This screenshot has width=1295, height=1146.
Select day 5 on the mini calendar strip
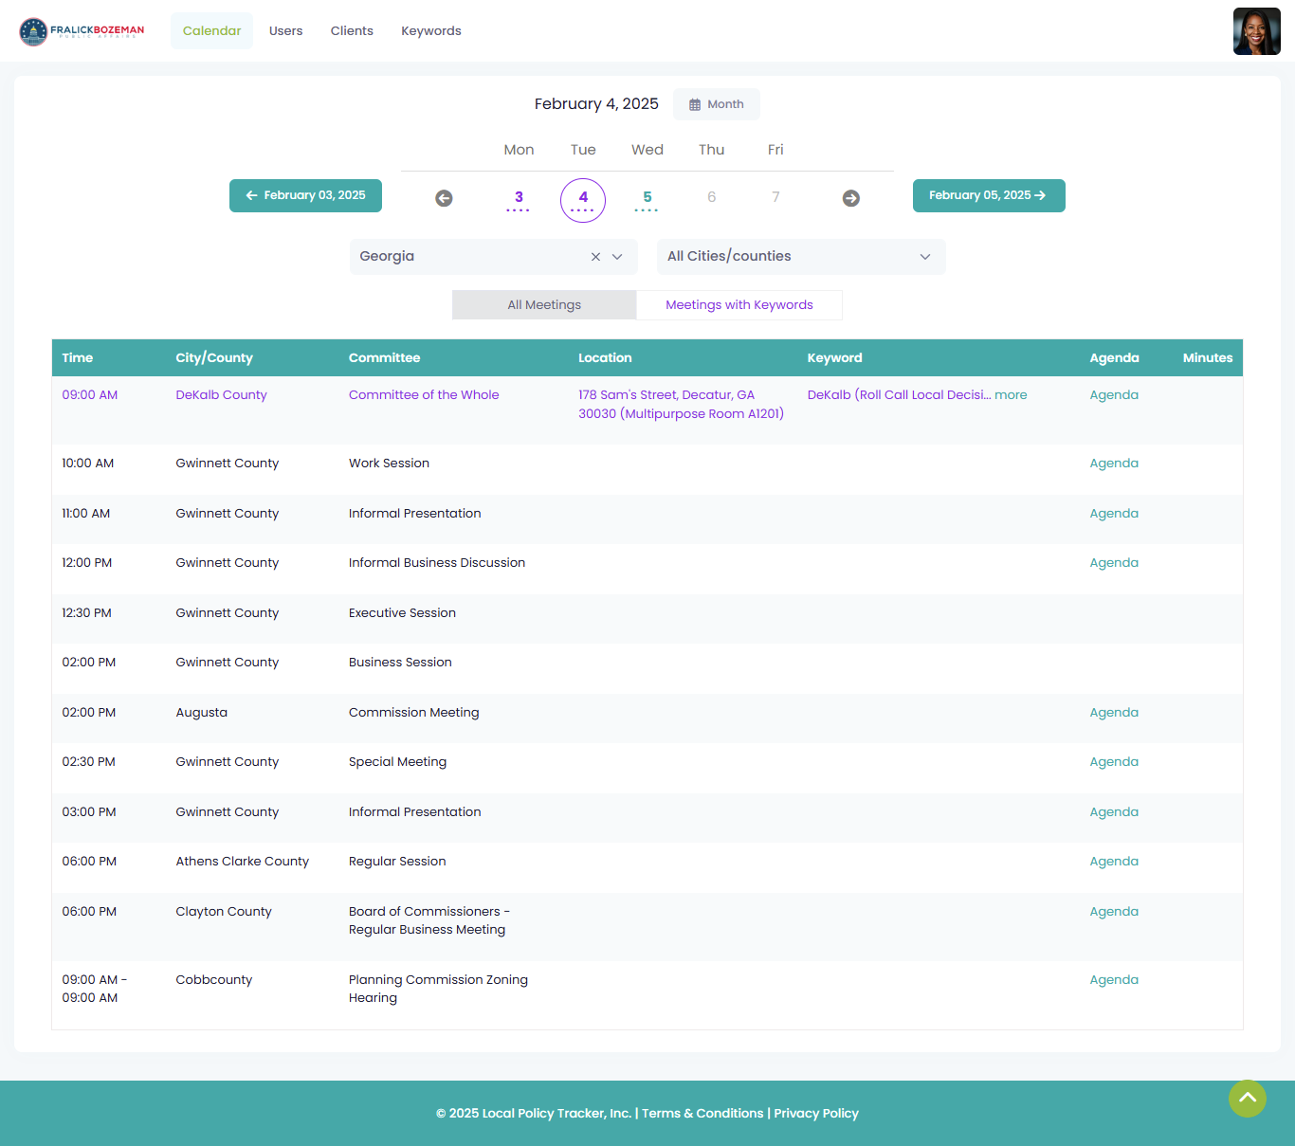647,196
